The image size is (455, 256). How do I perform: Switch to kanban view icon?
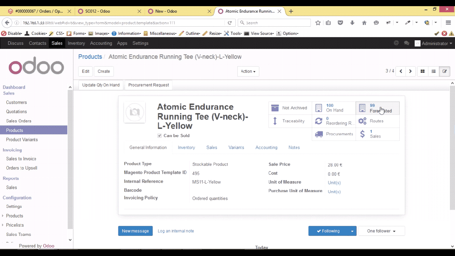point(423,71)
